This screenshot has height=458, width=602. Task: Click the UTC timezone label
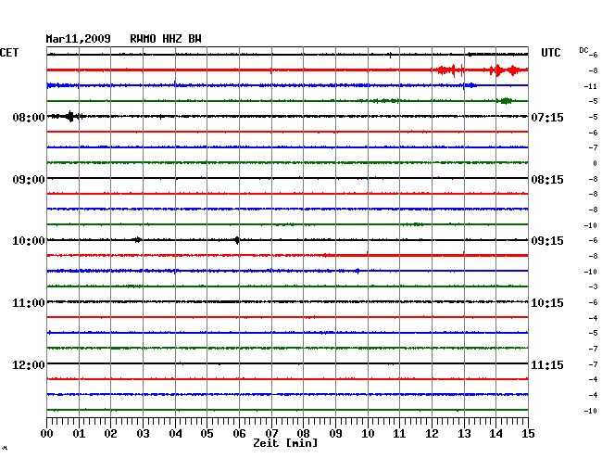(x=550, y=53)
